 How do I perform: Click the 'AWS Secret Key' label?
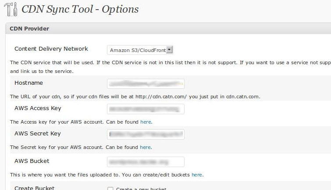click(38, 134)
